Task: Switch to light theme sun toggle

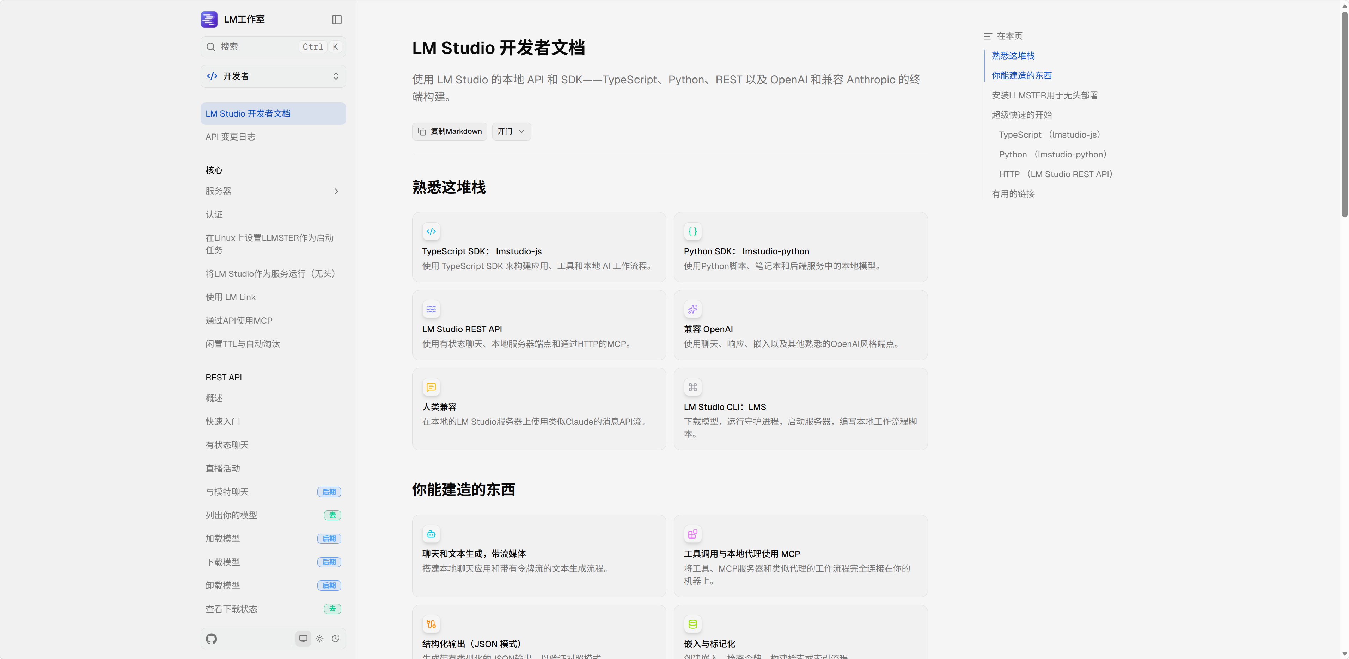Action: [x=319, y=639]
